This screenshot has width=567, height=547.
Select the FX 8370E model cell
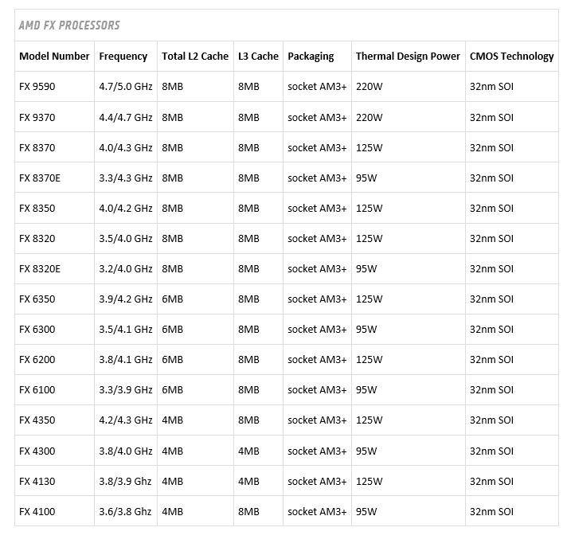point(40,178)
